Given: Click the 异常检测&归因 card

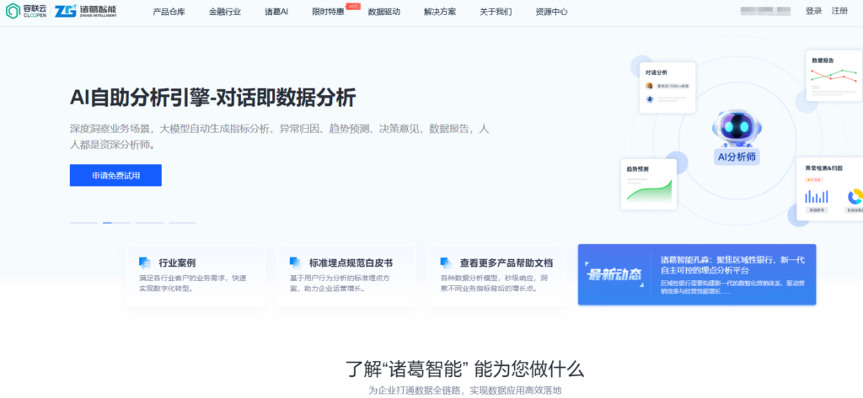Looking at the screenshot, I should [x=829, y=189].
